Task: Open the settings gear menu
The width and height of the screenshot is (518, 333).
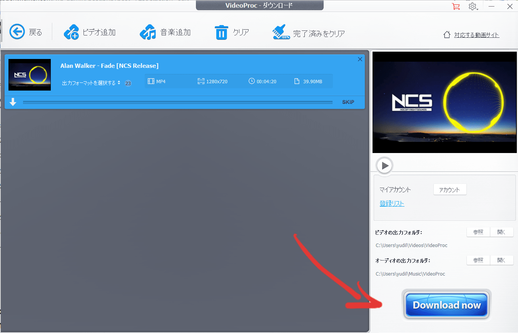Action: point(473,7)
